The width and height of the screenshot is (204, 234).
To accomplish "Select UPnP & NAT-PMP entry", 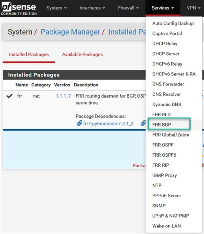I will (x=171, y=216).
